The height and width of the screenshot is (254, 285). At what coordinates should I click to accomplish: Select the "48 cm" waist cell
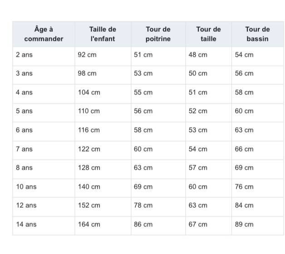[198, 55]
